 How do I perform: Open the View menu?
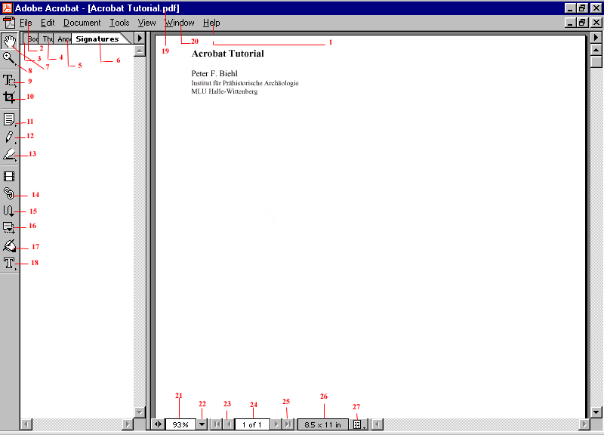146,23
